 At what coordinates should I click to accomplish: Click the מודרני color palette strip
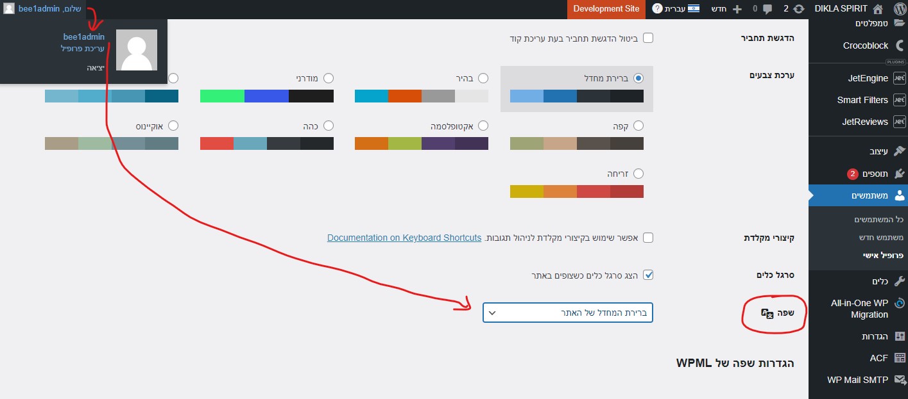267,96
